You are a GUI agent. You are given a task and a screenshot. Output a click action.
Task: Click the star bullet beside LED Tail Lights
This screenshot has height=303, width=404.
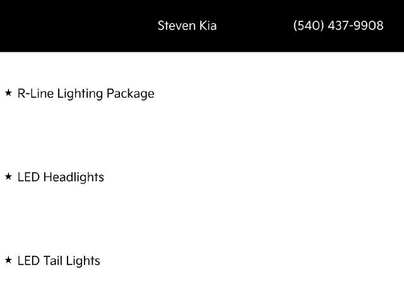(8, 260)
